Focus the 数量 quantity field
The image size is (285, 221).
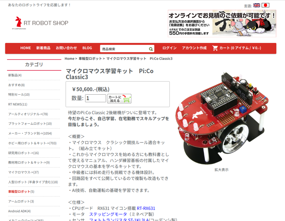(96, 98)
